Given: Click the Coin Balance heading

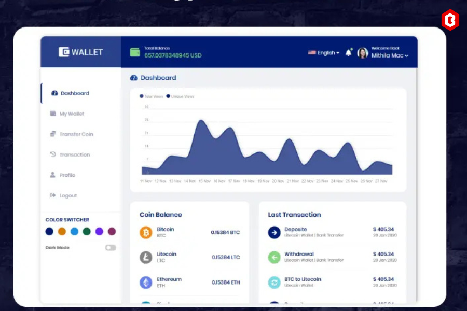Looking at the screenshot, I should (x=160, y=215).
